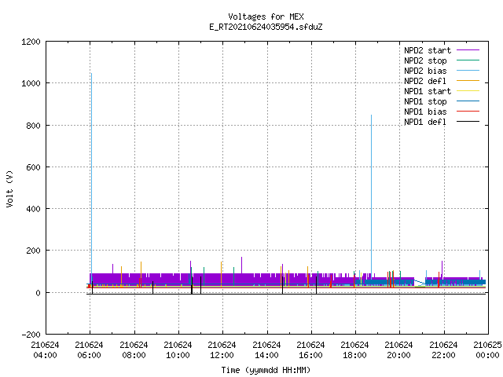This screenshot has height=377, width=503.
Task: Click the 210624 12:00 time tick label
Action: click(x=222, y=350)
